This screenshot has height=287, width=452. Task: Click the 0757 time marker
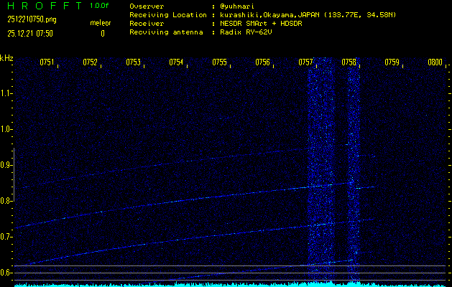pos(306,63)
